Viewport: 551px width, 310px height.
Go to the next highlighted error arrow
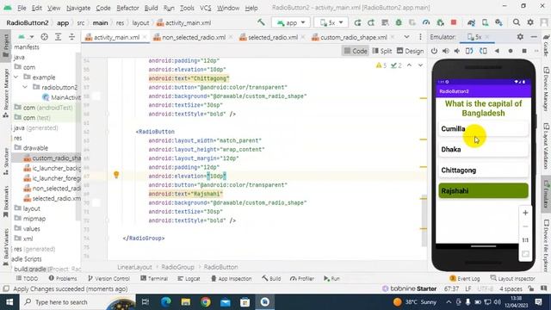(420, 65)
